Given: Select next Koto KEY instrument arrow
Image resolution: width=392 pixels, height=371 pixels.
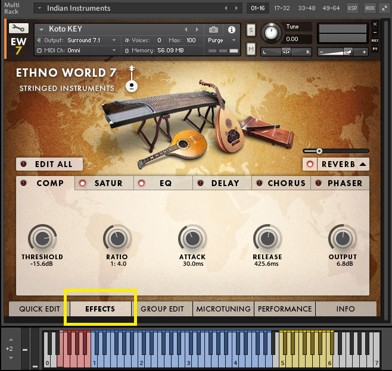Looking at the screenshot, I should pos(197,30).
